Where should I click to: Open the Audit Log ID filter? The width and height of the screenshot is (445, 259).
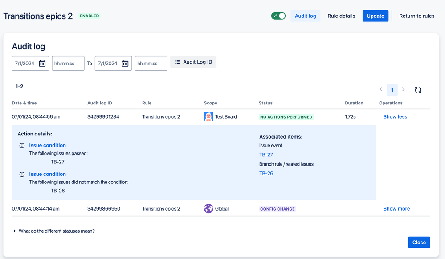(x=193, y=62)
